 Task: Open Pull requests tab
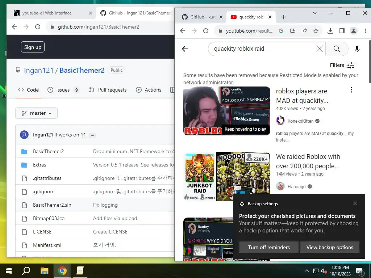pyautogui.click(x=108, y=90)
